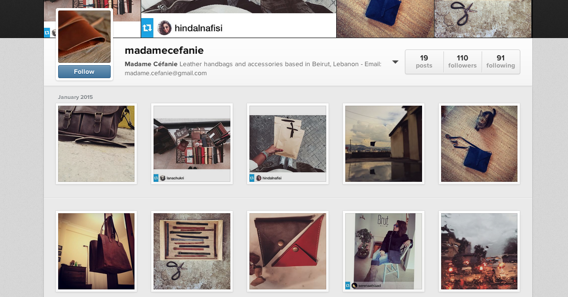Open hindalnafisi's round avatar in header
Screen dimensions: 568x297
(x=164, y=28)
